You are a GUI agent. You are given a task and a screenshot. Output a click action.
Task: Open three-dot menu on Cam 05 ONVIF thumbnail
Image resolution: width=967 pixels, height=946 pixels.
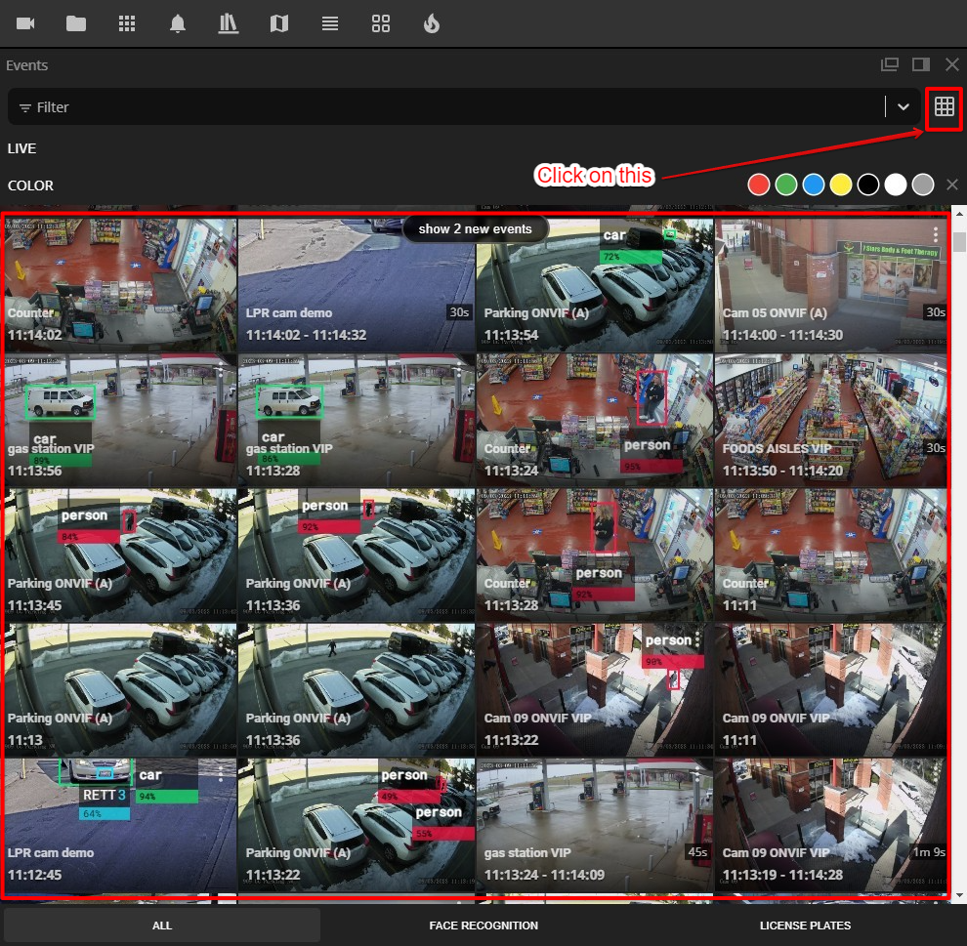coord(936,235)
